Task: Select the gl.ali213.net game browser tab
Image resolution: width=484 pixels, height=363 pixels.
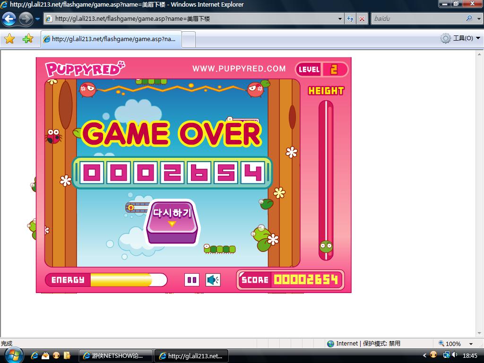Action: tap(111, 39)
